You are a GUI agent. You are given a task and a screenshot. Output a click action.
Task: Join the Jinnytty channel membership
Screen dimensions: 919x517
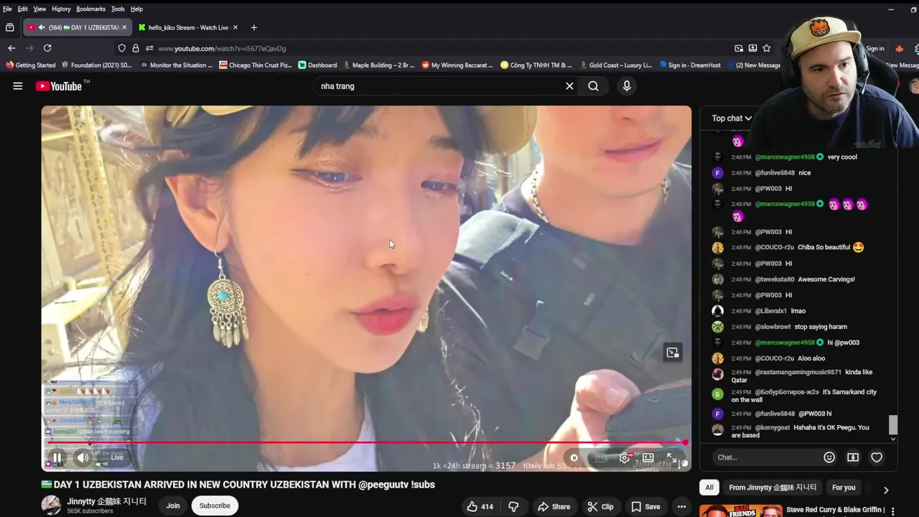coord(173,506)
